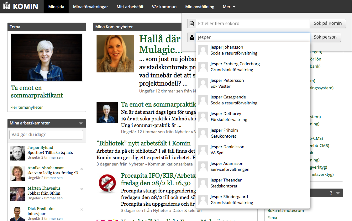This screenshot has width=352, height=221.
Task: Click Jesper Johansson's avatar in suggestions
Action: pyautogui.click(x=203, y=50)
